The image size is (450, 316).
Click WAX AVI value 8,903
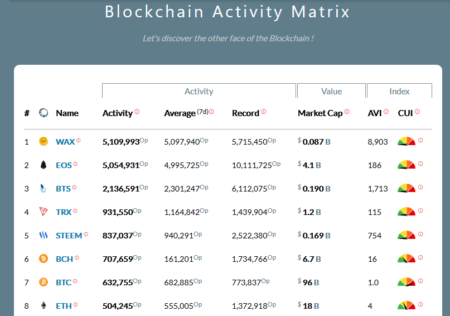pos(378,142)
